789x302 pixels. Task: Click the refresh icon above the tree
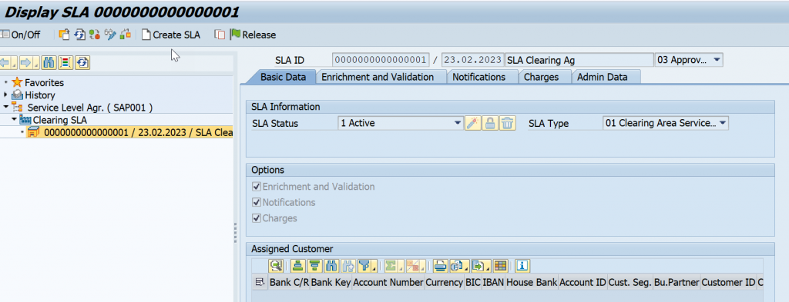pos(83,63)
